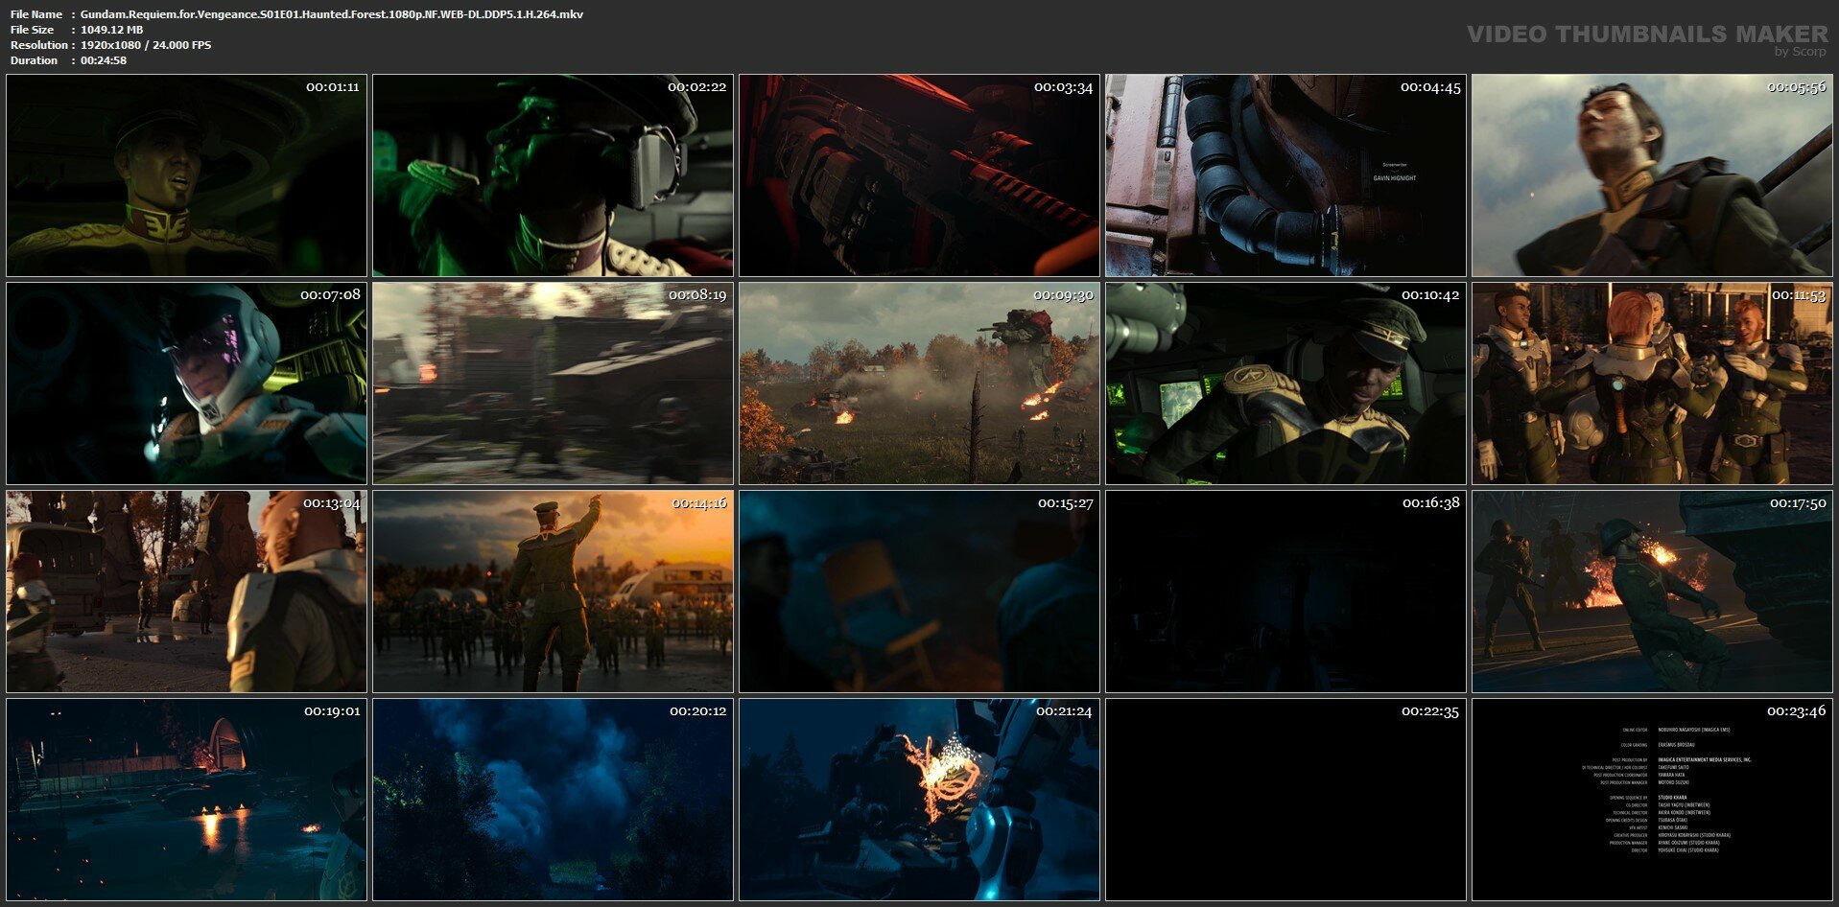Click the Duration label
1839x907 pixels.
[35, 60]
